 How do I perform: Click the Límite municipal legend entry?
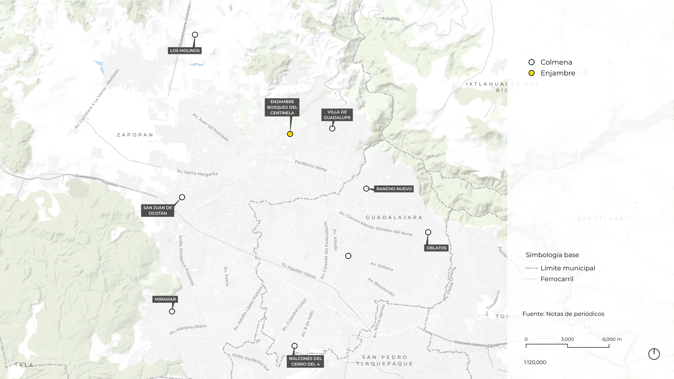click(568, 268)
